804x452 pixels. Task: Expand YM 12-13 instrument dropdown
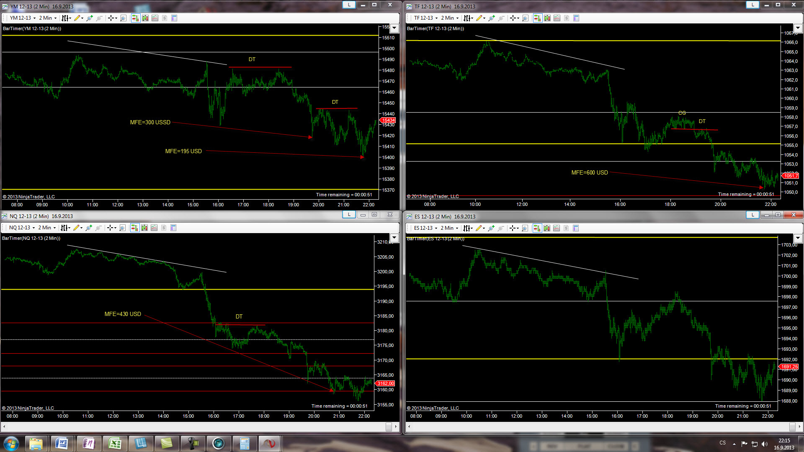click(34, 18)
